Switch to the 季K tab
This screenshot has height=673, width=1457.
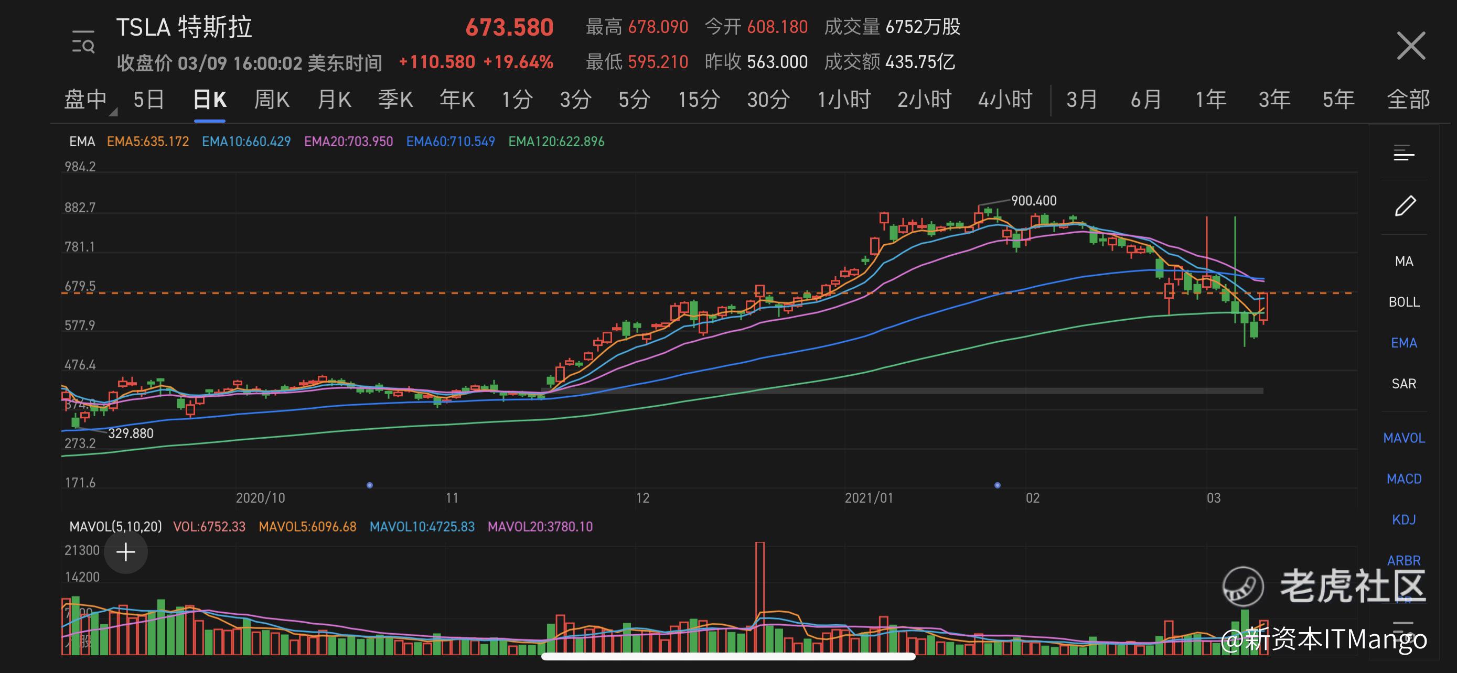coord(395,100)
